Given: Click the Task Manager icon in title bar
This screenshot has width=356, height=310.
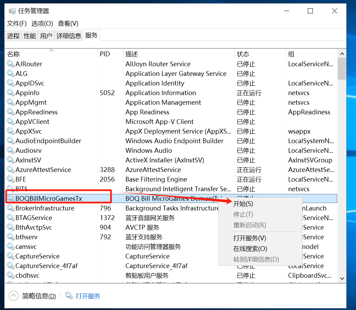Looking at the screenshot, I should click(x=12, y=11).
